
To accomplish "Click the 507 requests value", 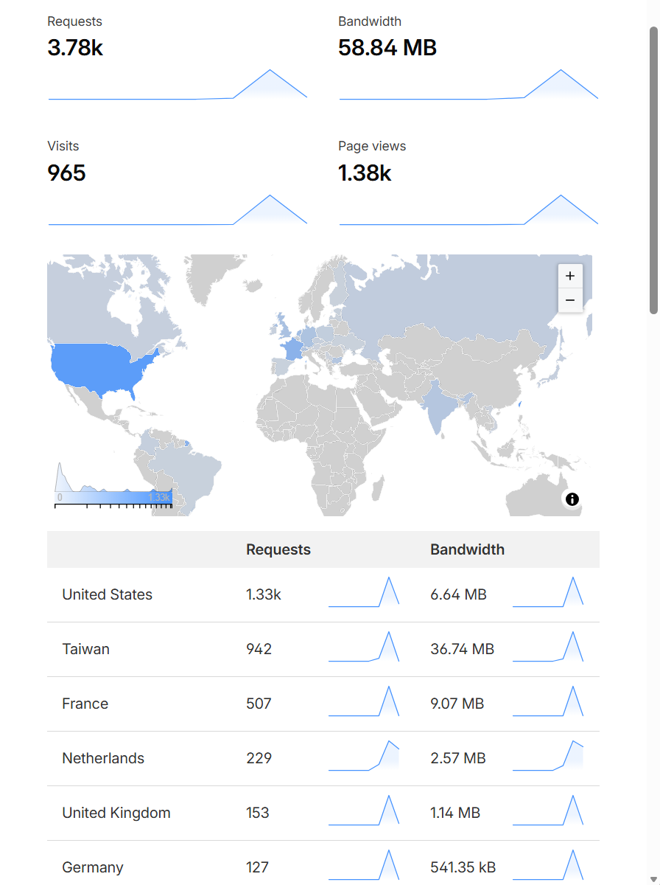I will (259, 704).
